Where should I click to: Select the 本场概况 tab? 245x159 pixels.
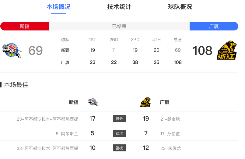[x=58, y=7]
